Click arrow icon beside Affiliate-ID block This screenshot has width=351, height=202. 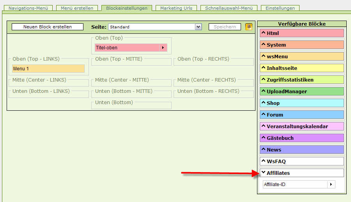coord(331,185)
